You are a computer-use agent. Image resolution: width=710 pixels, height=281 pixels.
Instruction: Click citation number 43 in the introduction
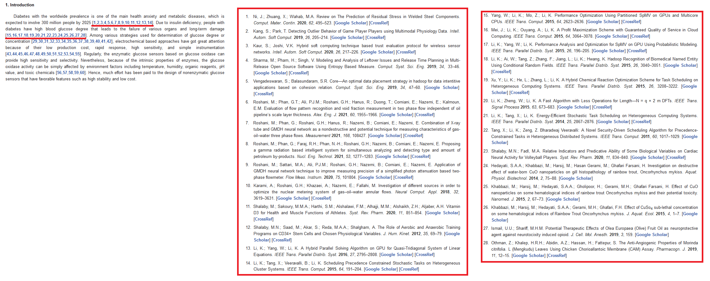click(x=9, y=54)
